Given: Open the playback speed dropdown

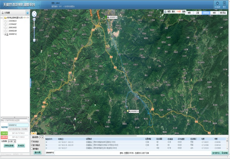Looking at the screenshot, I should click(41, 137).
